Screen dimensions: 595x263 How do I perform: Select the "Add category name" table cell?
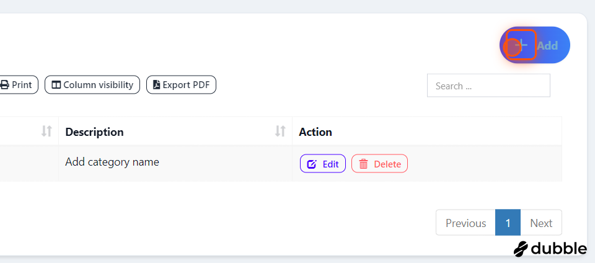(x=175, y=163)
